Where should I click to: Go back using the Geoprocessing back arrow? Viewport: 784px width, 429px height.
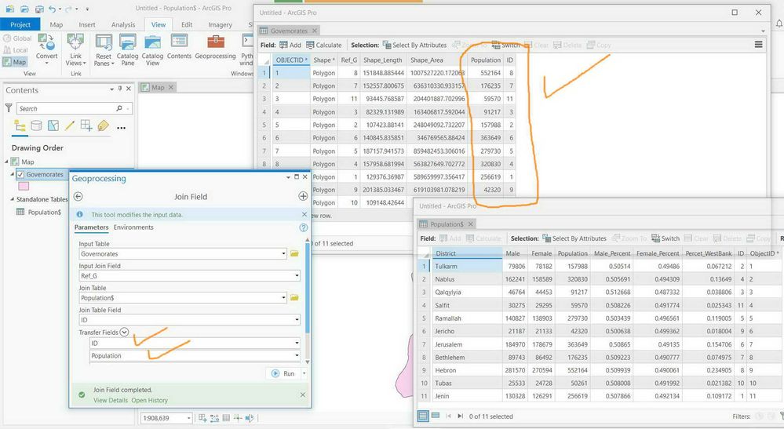point(78,197)
